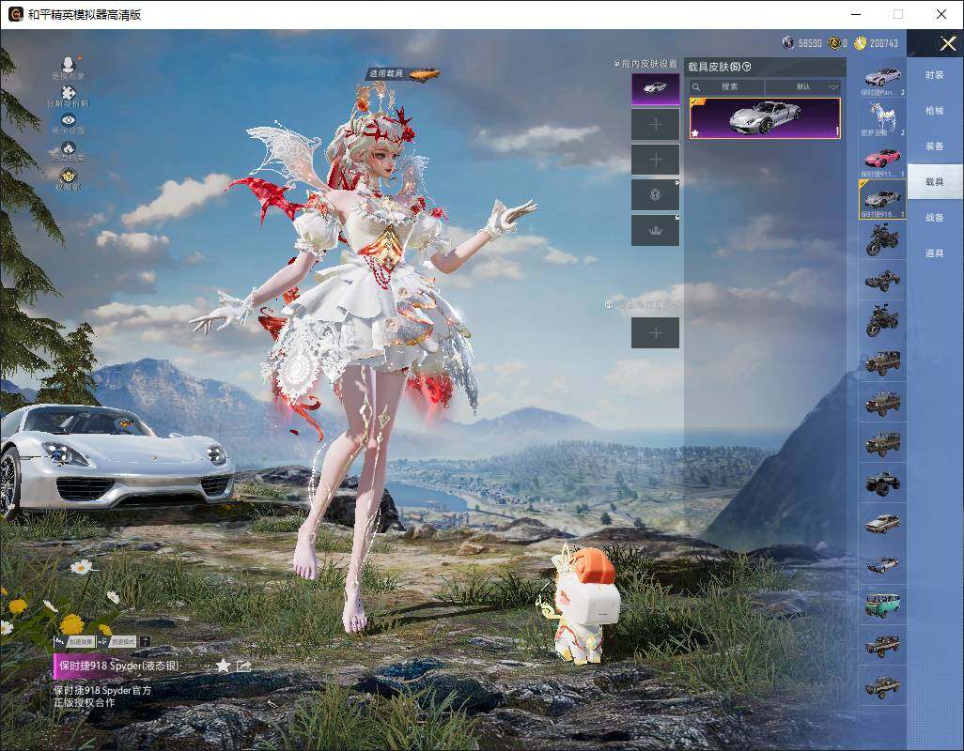Open the 局内皮肤设置 link

646,64
